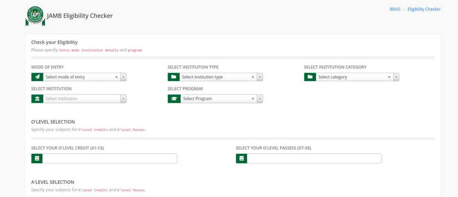Open the Select institution type dropdown
The image size is (458, 197).
click(x=221, y=77)
